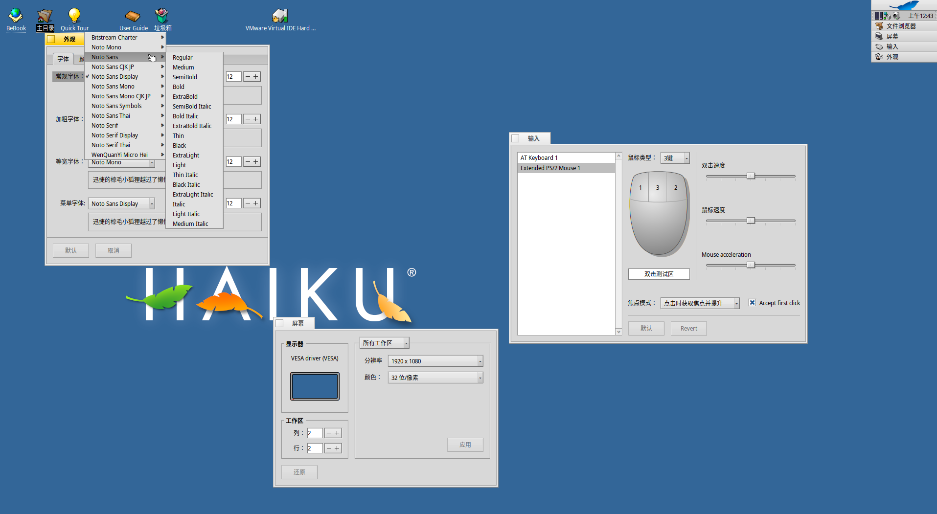
Task: Click the blue Haiku leaf in the Deskbar
Action: click(908, 6)
